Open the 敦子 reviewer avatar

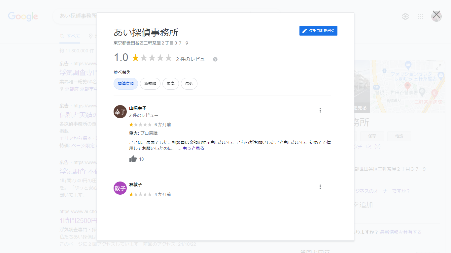click(x=120, y=188)
